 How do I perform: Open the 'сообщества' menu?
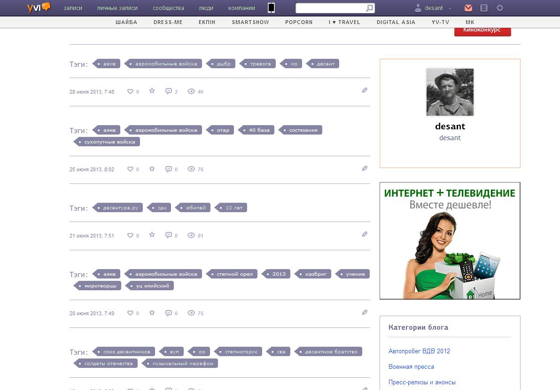coord(169,8)
